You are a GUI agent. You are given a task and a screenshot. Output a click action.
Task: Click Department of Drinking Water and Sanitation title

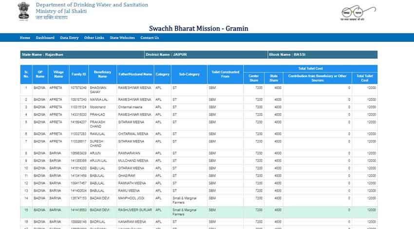pos(92,5)
